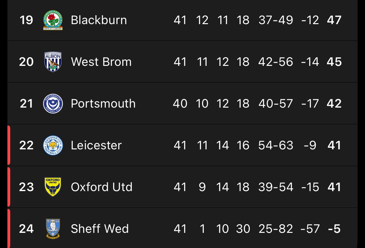
Task: Select the Portsmouth team name
Action: tap(103, 104)
